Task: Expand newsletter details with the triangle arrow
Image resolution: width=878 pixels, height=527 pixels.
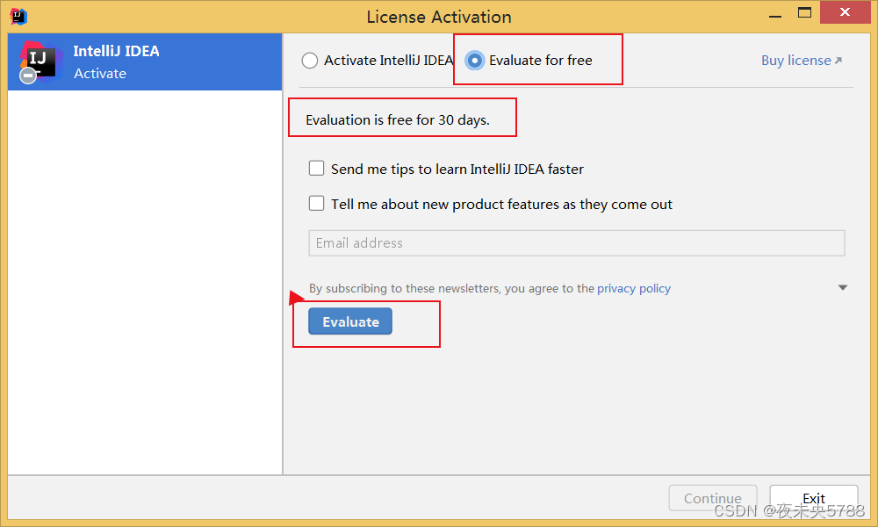Action: click(842, 288)
